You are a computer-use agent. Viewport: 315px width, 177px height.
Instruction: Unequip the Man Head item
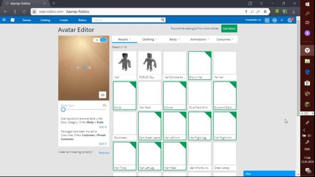(x=175, y=156)
